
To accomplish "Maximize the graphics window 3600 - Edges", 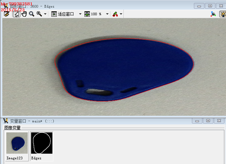I will click(210, 6).
